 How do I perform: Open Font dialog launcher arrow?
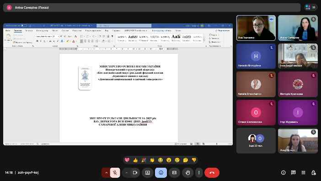click(x=77, y=46)
